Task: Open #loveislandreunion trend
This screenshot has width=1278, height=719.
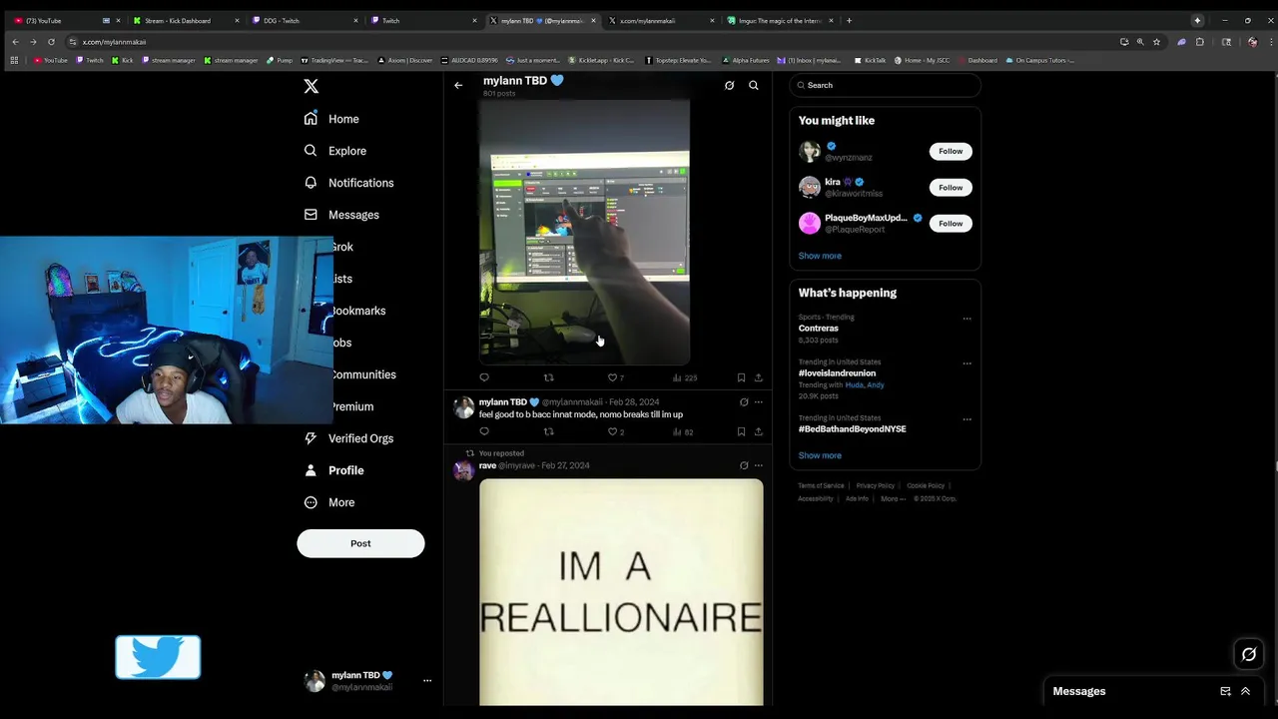Action: pyautogui.click(x=837, y=372)
